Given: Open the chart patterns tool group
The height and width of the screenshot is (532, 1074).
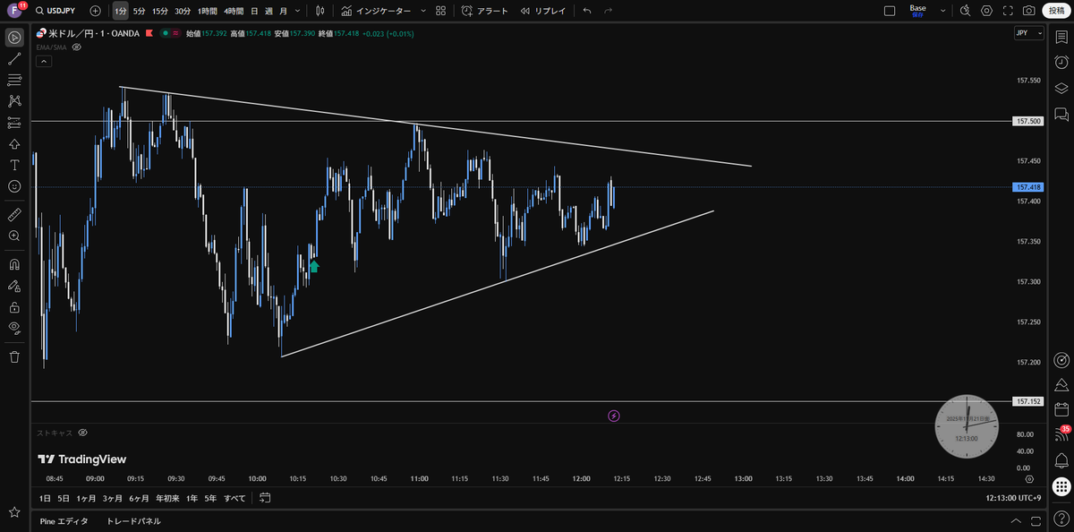Looking at the screenshot, I should click(x=14, y=101).
